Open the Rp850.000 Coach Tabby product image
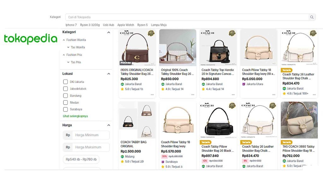323x181 pixels. click(178, 48)
